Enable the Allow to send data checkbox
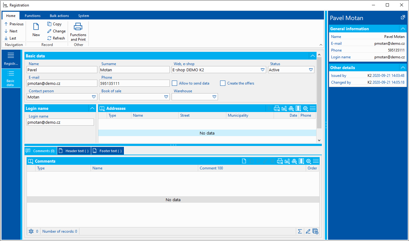The height and width of the screenshot is (241, 409). point(175,83)
